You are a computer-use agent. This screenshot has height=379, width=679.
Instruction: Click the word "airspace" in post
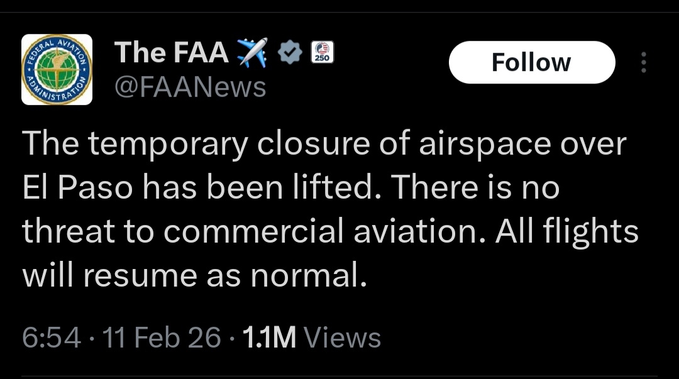pos(468,144)
